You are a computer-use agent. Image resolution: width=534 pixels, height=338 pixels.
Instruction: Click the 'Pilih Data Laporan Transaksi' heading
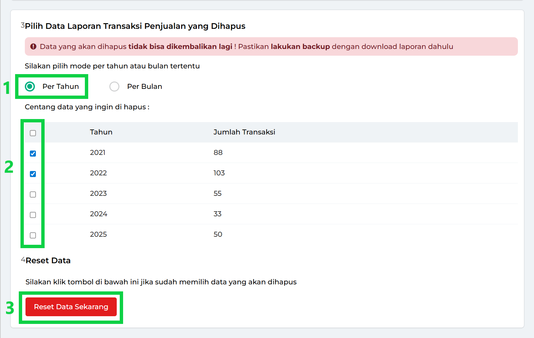(135, 26)
